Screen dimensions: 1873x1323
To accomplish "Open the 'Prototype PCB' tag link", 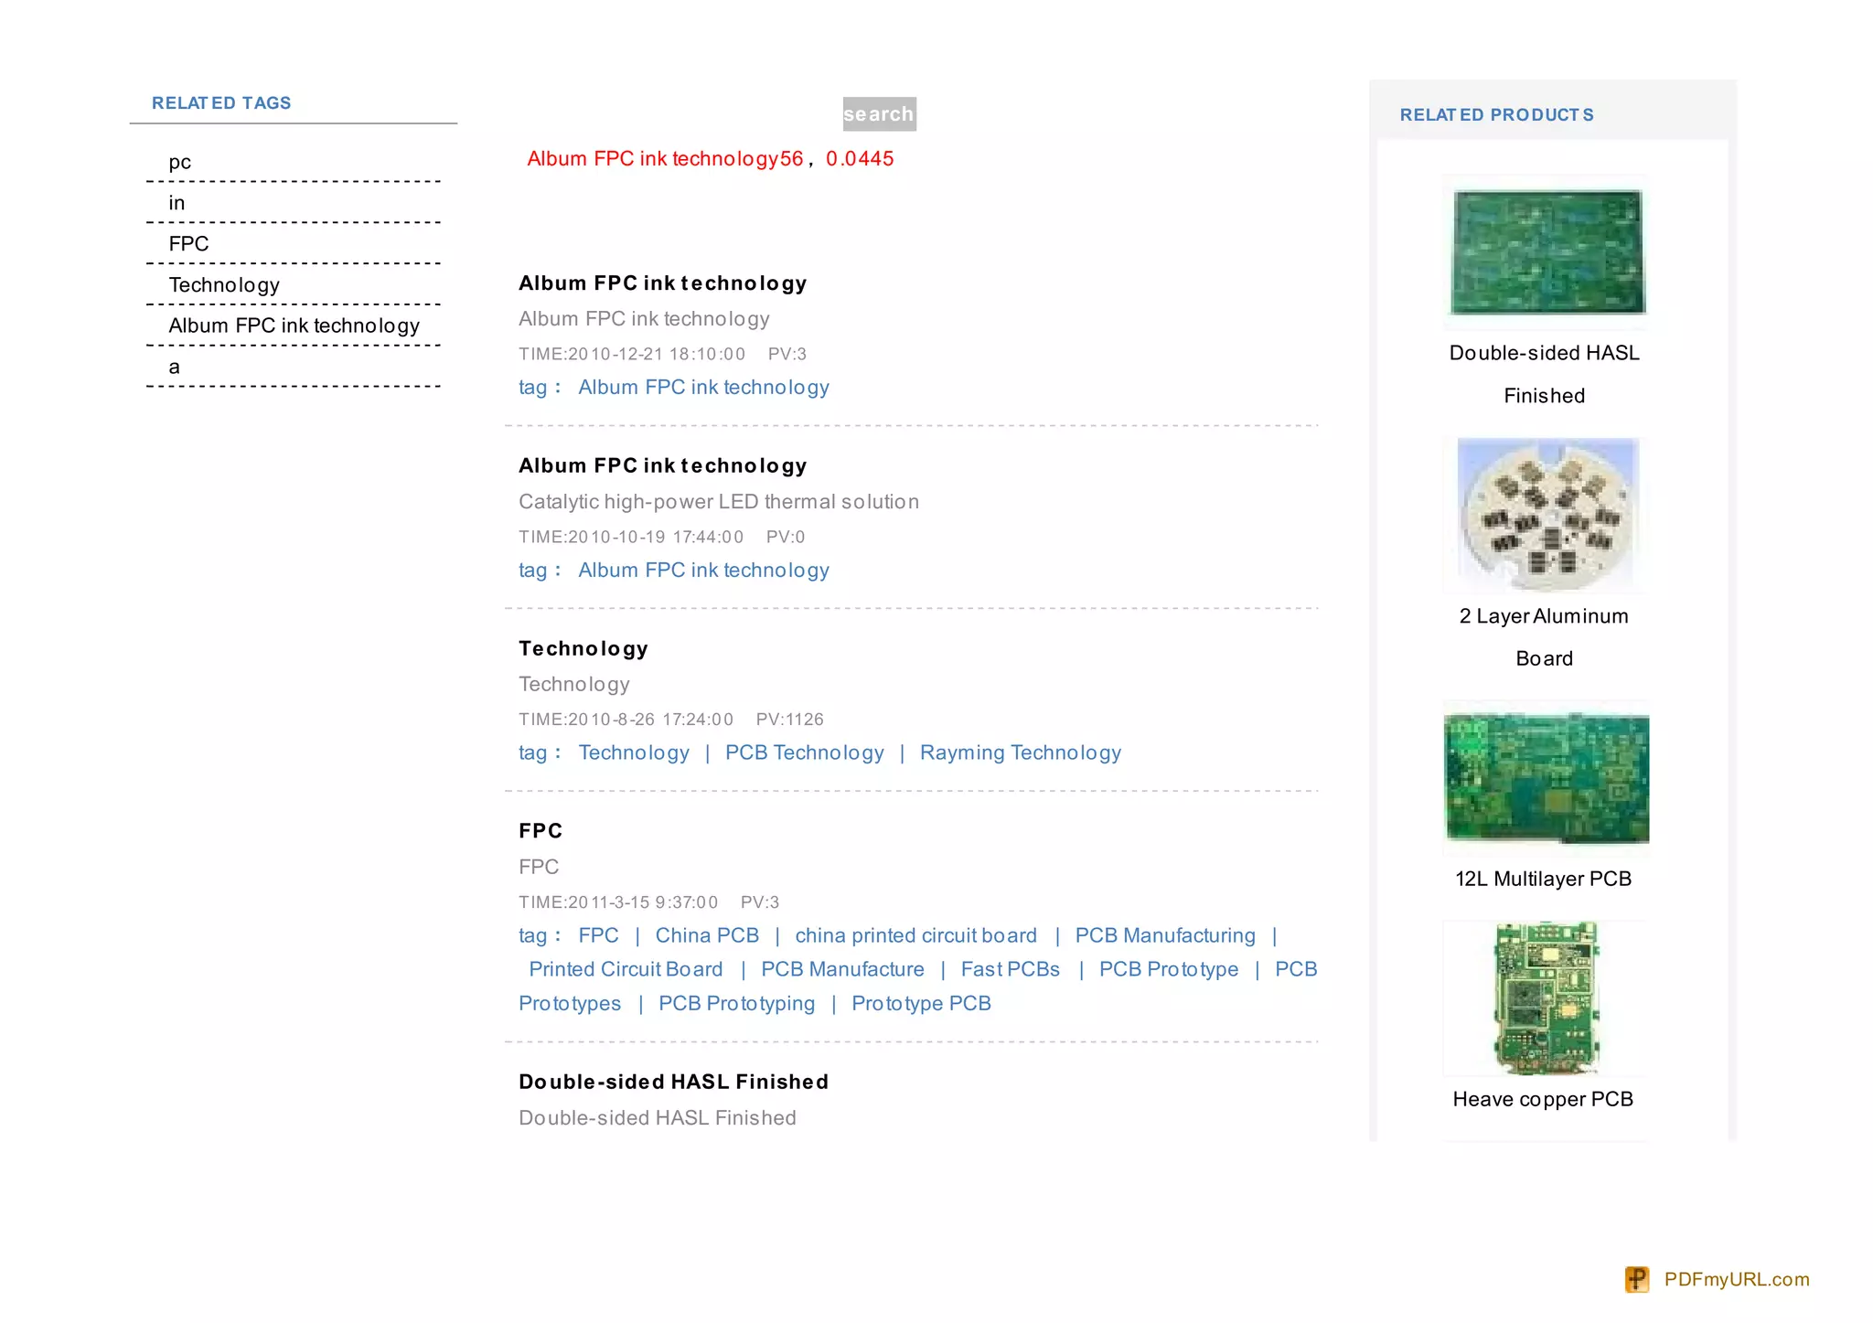I will (x=921, y=1003).
